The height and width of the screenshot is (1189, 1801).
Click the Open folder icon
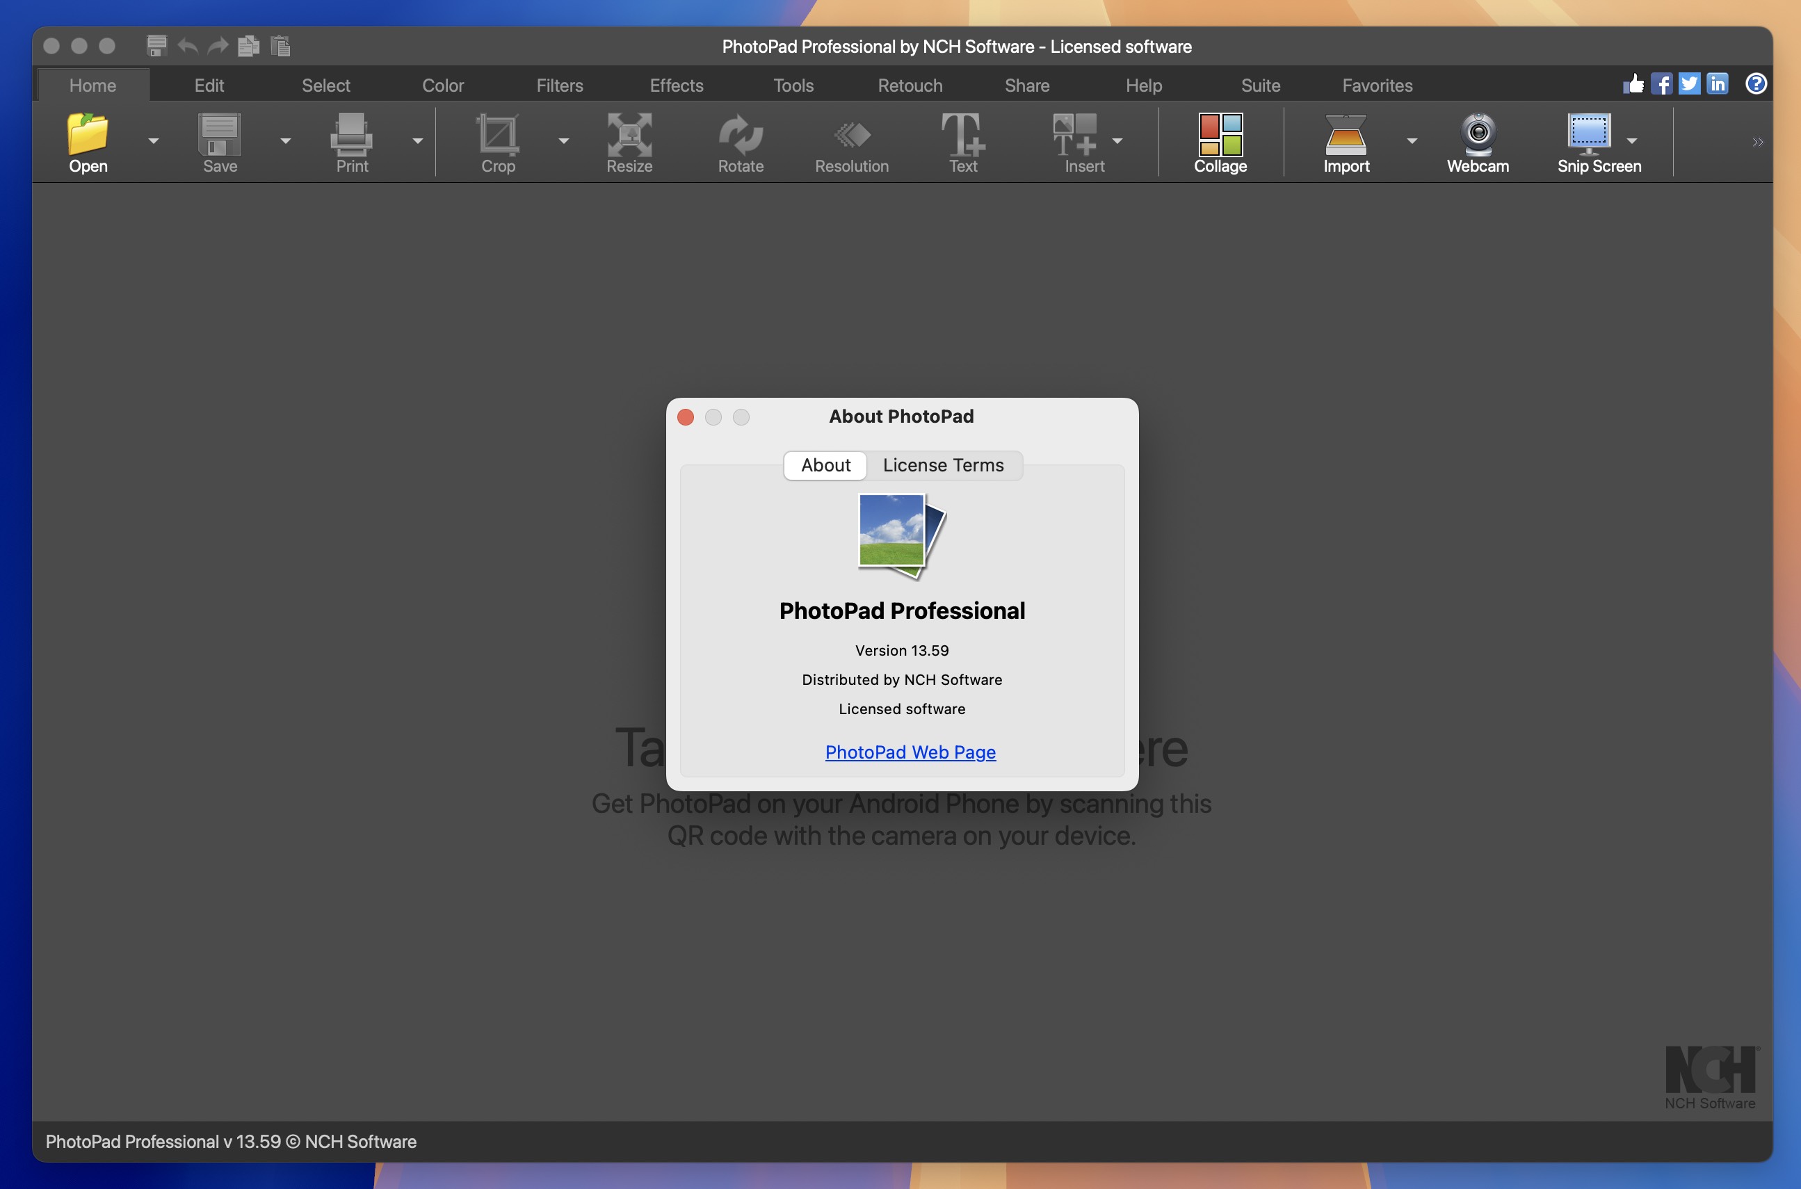tap(88, 134)
